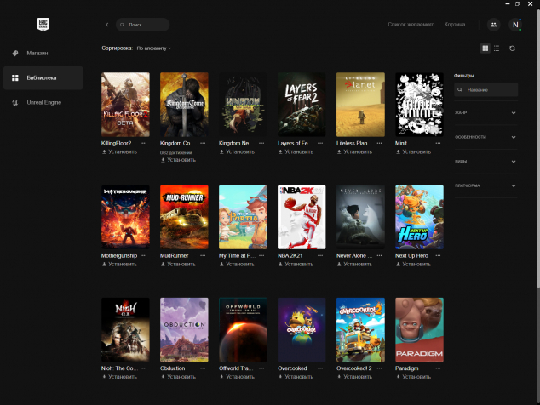Image resolution: width=540 pixels, height=405 pixels.
Task: Switch to list view
Action: coord(497,48)
